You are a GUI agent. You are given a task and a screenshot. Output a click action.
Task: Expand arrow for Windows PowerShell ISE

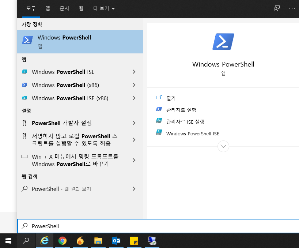[134, 72]
